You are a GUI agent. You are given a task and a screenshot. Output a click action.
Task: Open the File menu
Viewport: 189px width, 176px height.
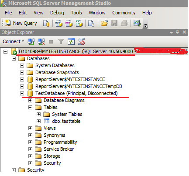8,13
